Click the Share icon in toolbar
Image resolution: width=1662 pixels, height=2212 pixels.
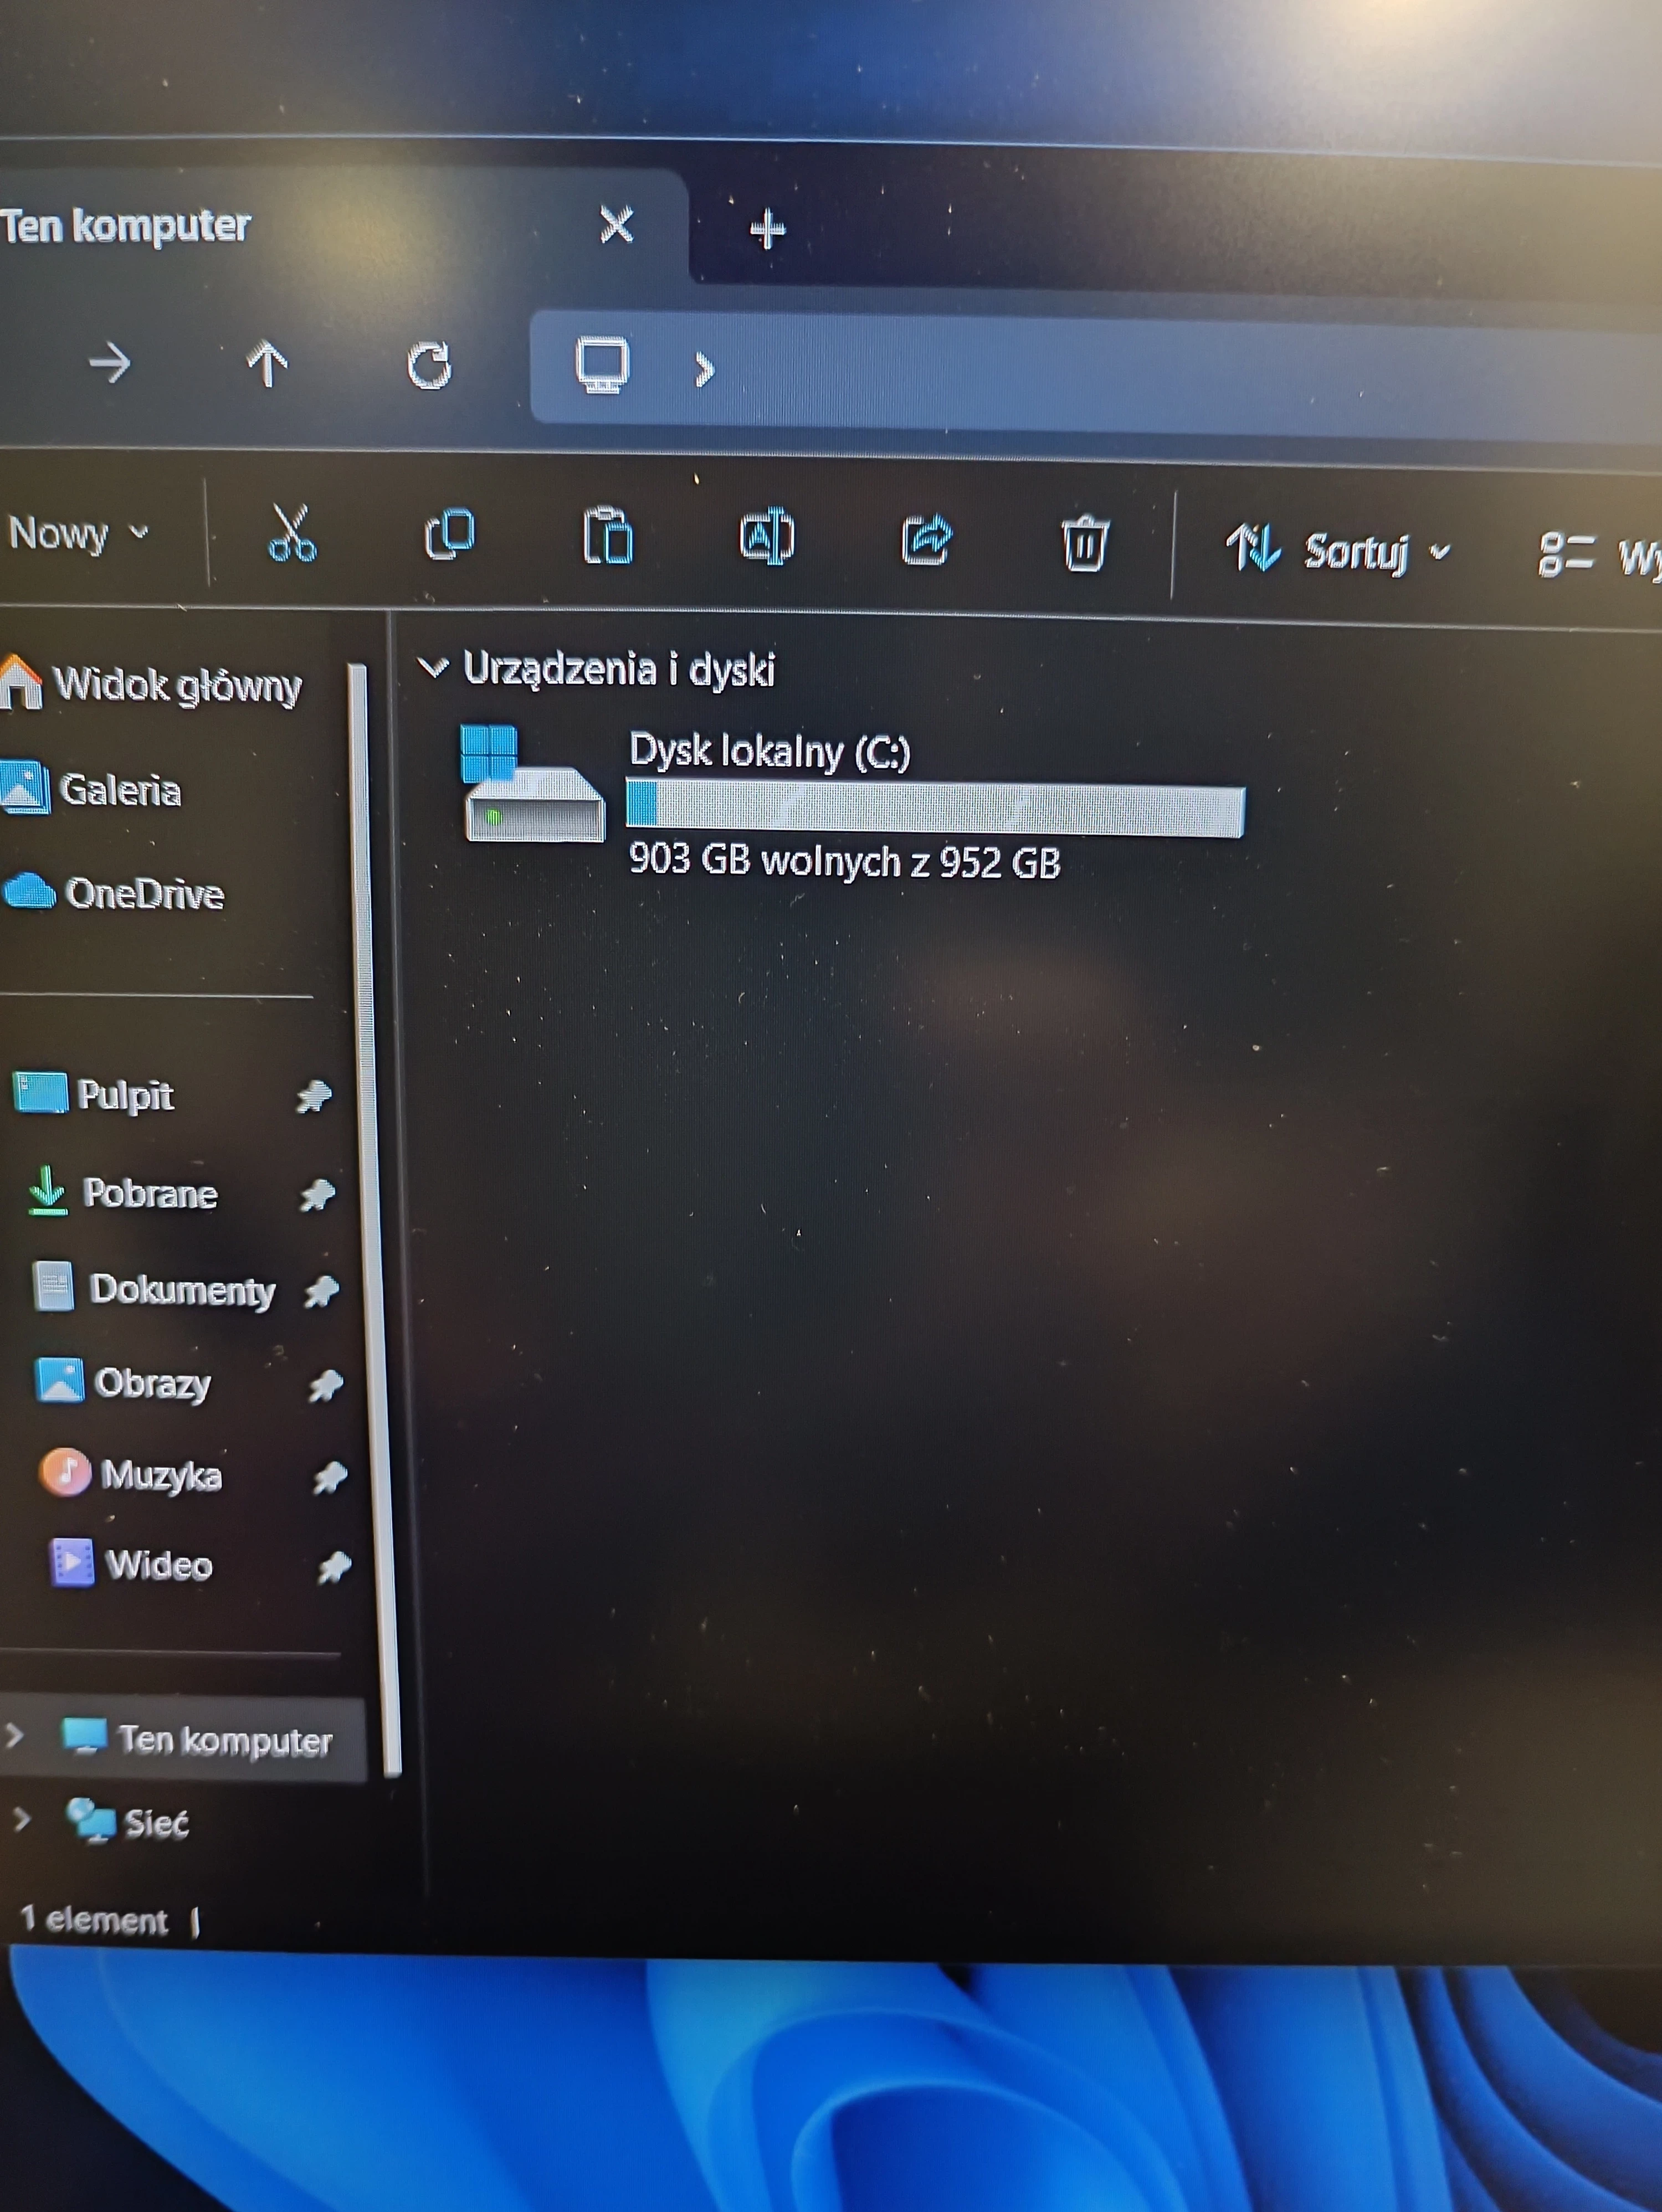[x=926, y=541]
